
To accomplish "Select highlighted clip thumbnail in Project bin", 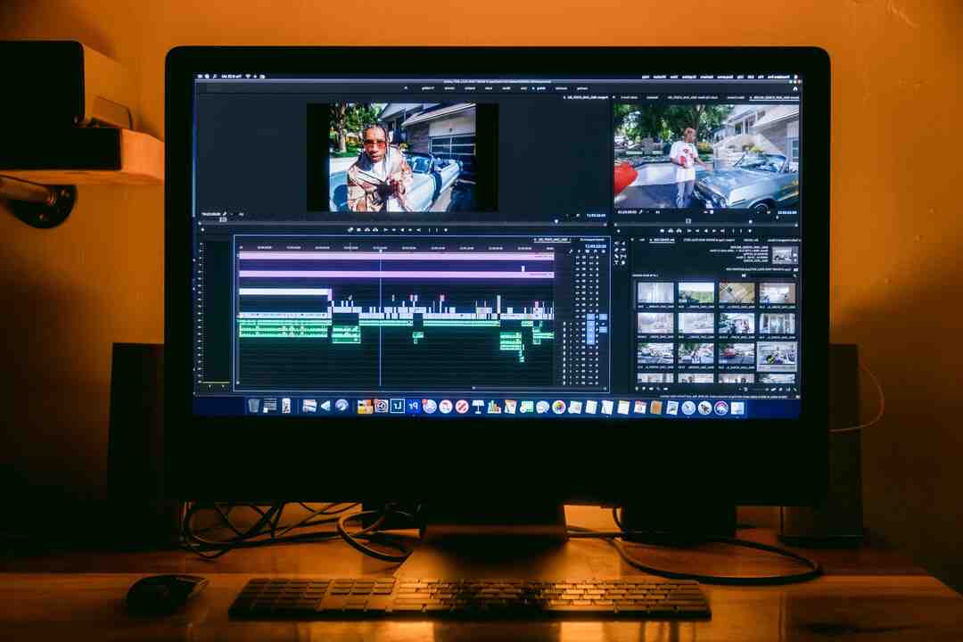I will click(777, 355).
